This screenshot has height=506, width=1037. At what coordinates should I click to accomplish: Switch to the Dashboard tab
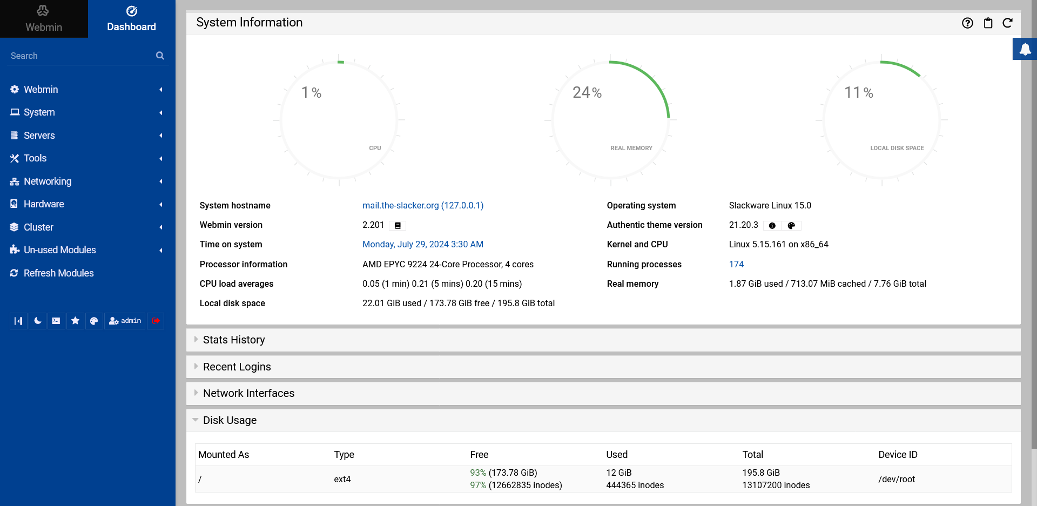[131, 19]
